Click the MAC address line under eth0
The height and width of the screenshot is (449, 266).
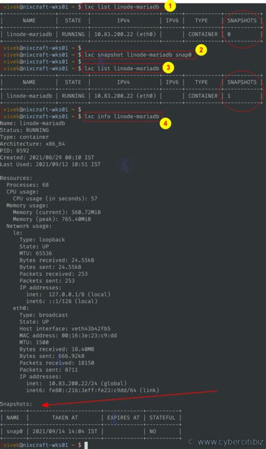[68, 335]
